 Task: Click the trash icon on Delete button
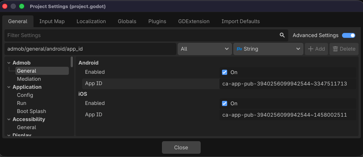(x=335, y=49)
